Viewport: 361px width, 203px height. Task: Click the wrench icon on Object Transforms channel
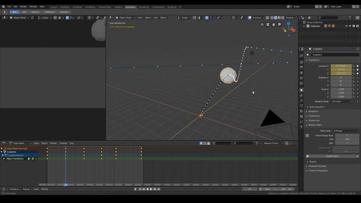pos(29,159)
